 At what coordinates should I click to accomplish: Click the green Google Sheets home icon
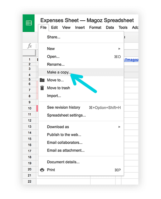29,23
